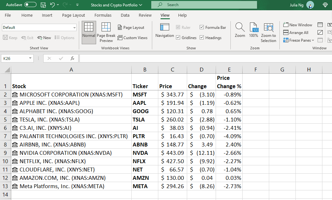
Task: Click the Save icon in title bar
Action: click(43, 5)
